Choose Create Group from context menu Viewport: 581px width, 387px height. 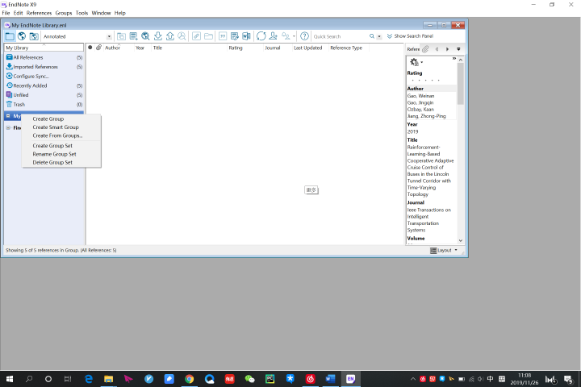pyautogui.click(x=61, y=119)
